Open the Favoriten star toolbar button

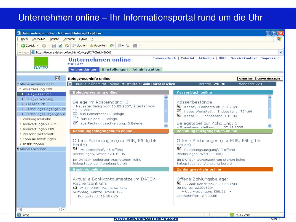pos(98,46)
